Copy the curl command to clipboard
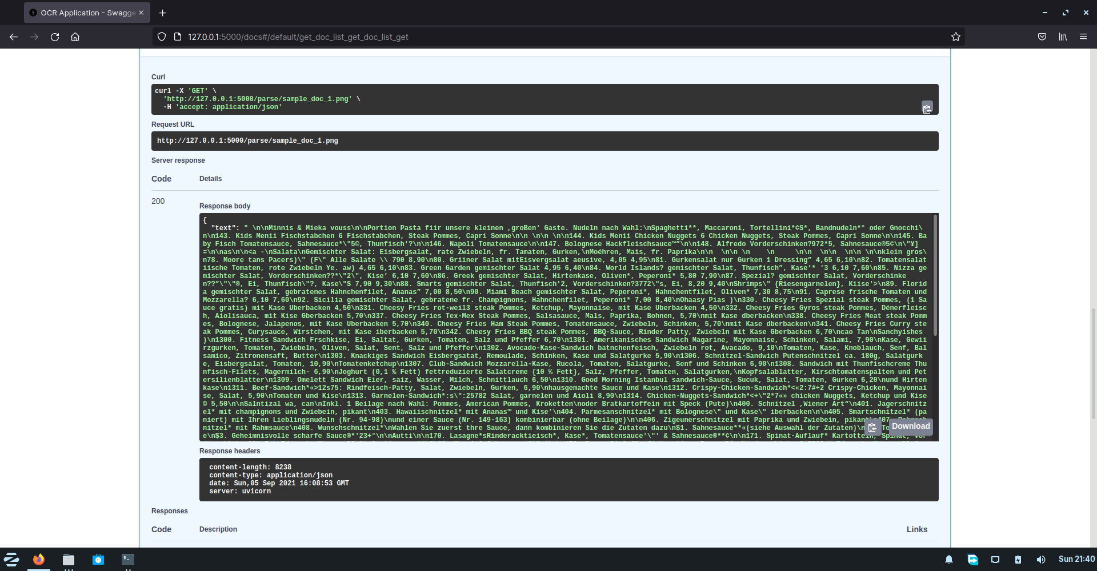Viewport: 1097px width, 571px height. coord(927,108)
